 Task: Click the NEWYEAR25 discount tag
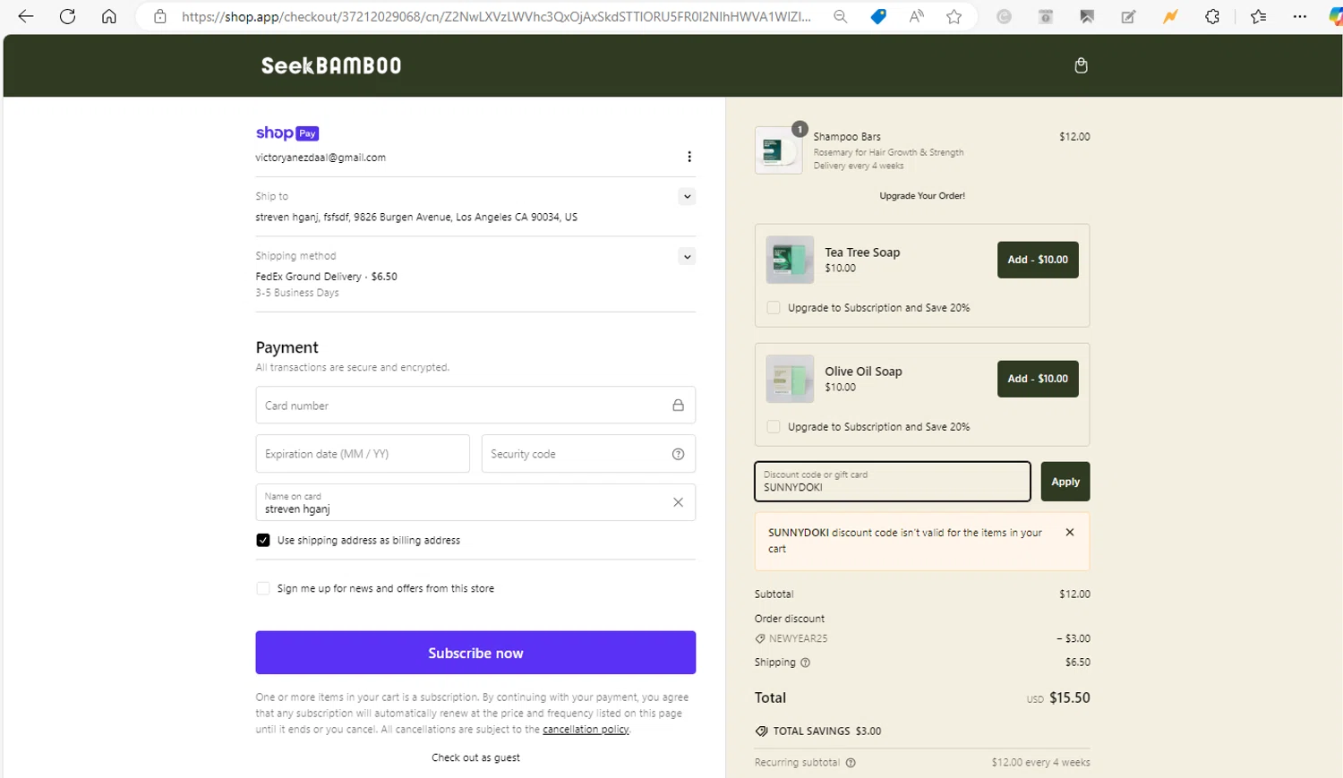click(x=791, y=638)
